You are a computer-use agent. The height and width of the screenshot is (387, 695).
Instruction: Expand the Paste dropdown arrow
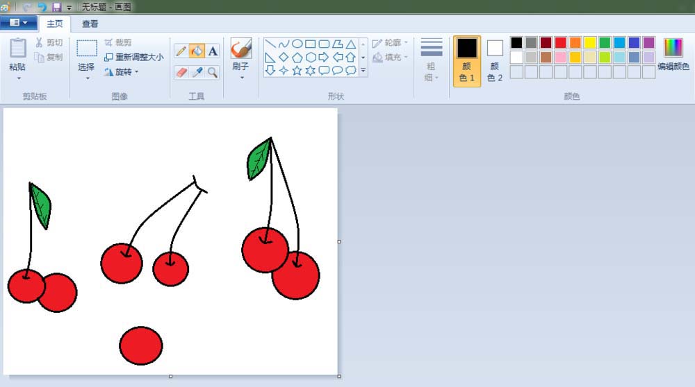(19, 78)
